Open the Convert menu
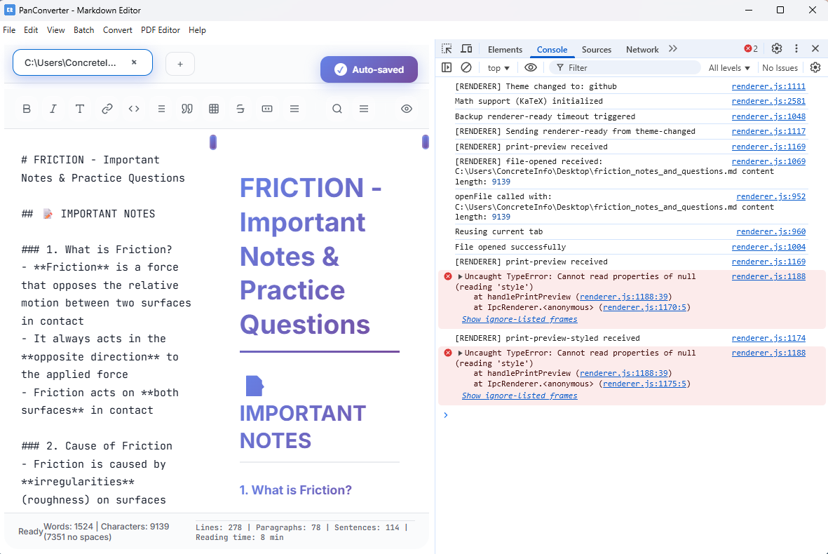Screen dimensions: 828x554 pos(117,30)
